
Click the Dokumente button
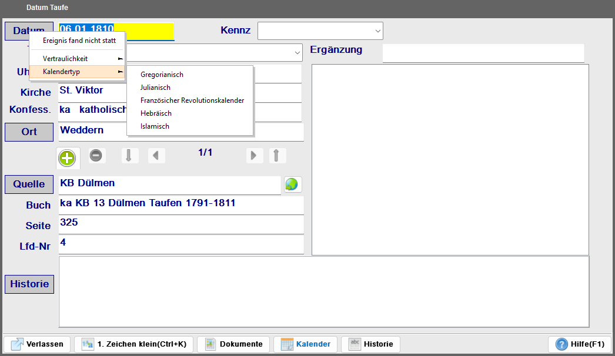coord(234,344)
